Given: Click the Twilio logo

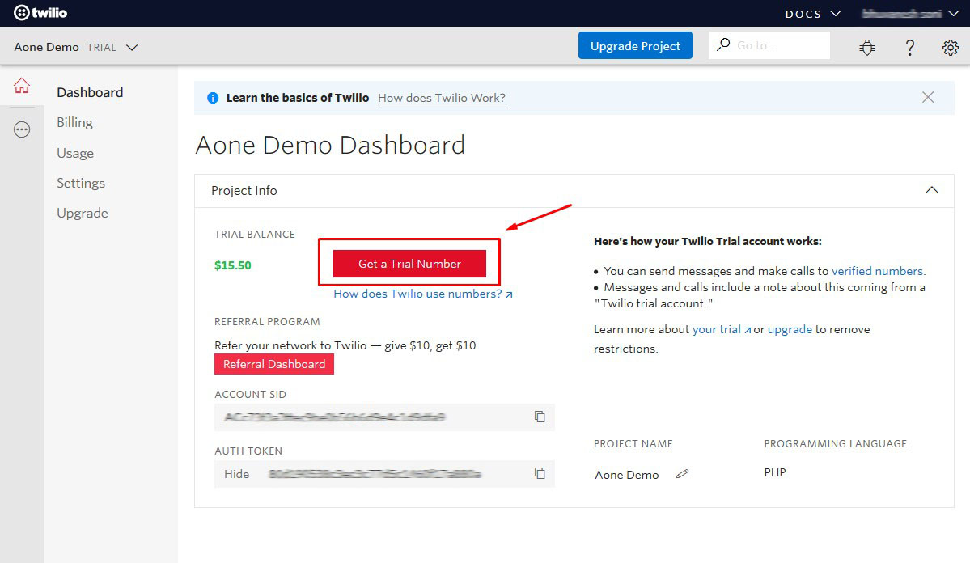Looking at the screenshot, I should [40, 12].
